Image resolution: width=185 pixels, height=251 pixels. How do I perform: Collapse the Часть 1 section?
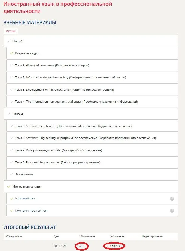(x=17, y=41)
